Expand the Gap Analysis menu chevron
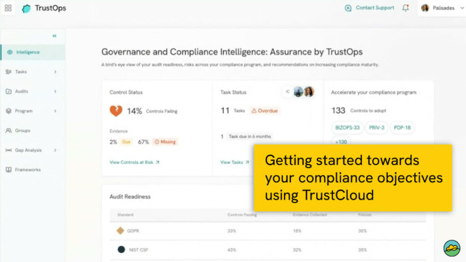 tap(55, 150)
